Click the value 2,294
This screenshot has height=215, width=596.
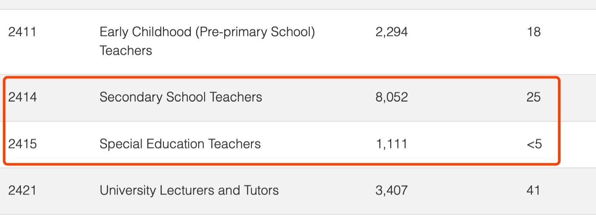point(391,32)
